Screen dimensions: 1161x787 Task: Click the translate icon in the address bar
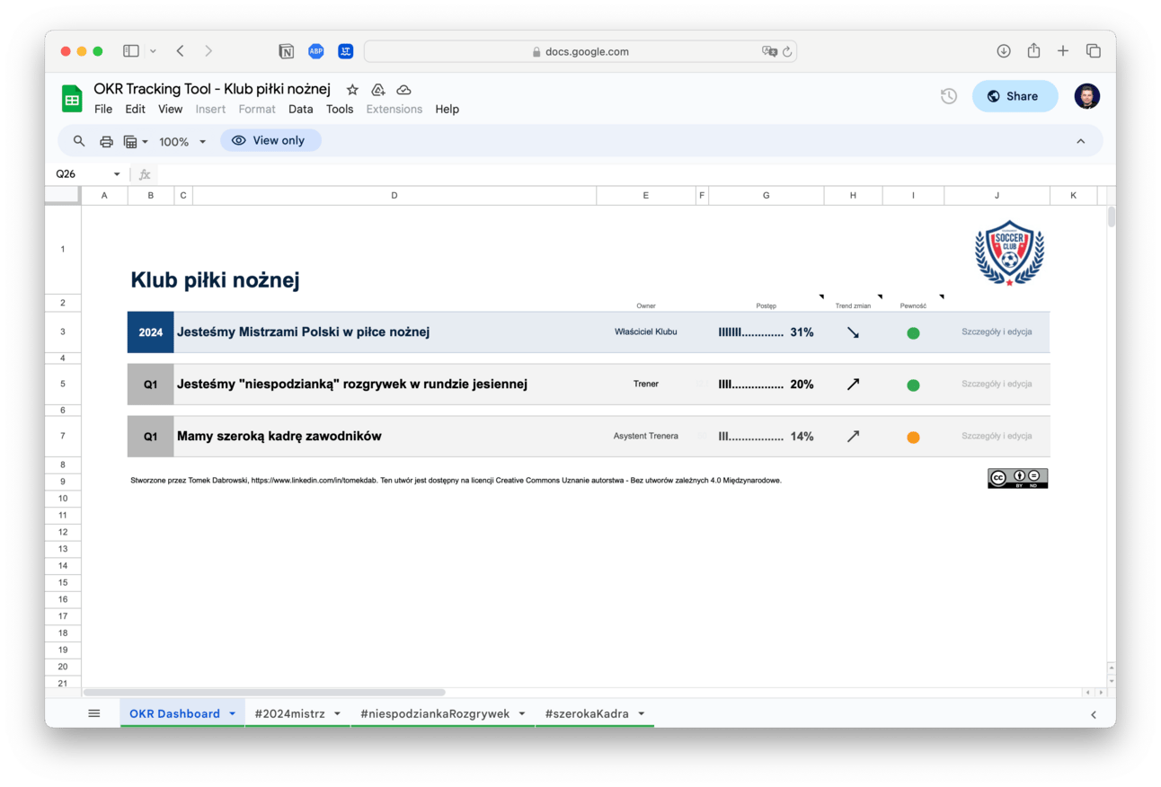[769, 52]
